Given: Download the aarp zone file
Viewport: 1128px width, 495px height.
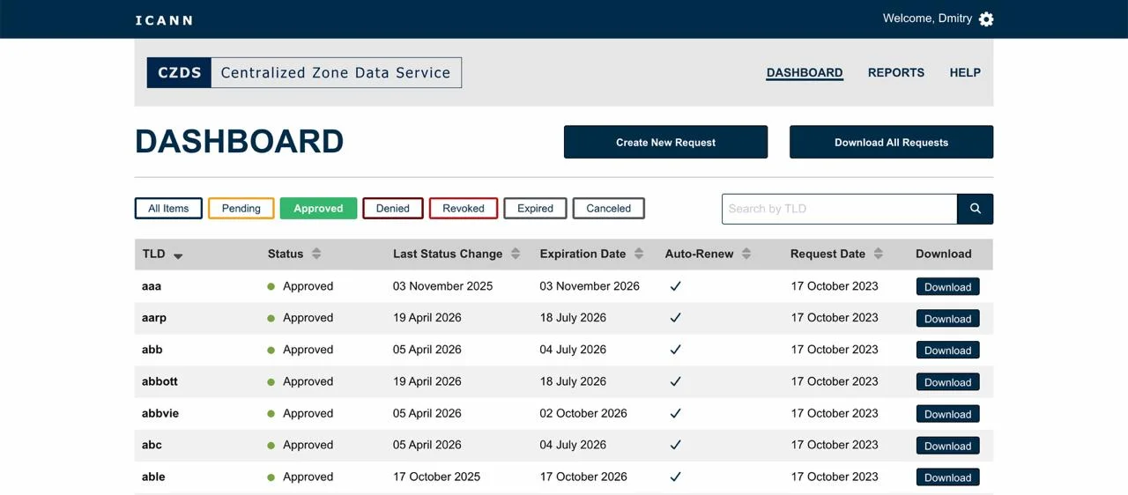Looking at the screenshot, I should [x=948, y=319].
